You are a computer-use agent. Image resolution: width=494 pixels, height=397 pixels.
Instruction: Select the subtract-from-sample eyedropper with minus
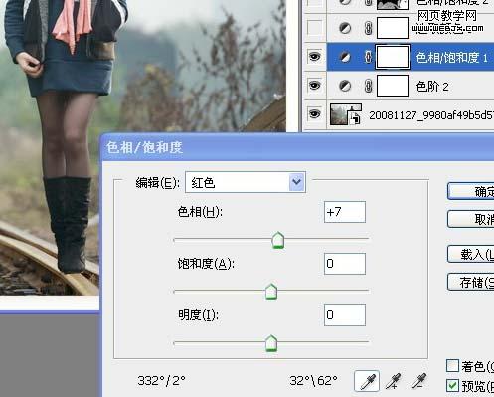click(x=418, y=381)
